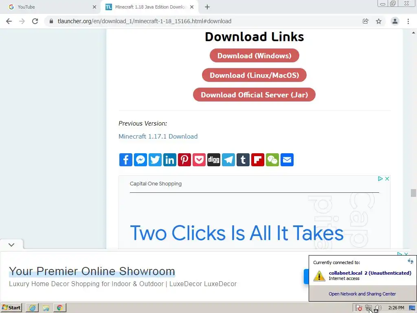Reload the tlauncher page

[x=35, y=21]
